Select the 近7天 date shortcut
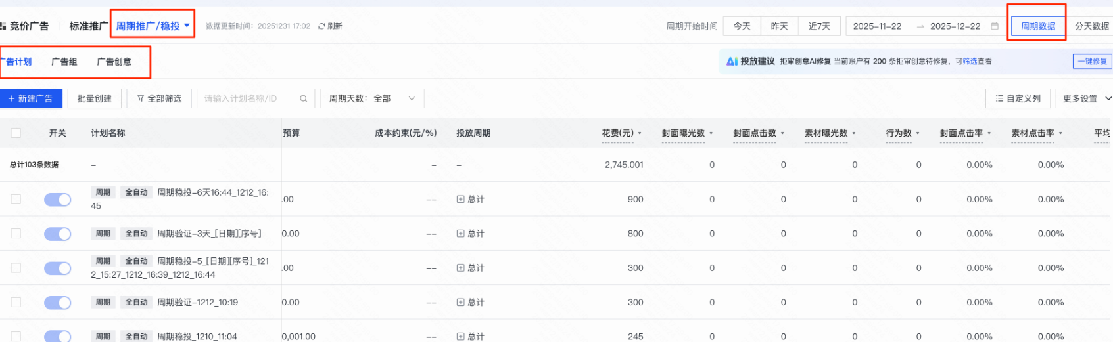The width and height of the screenshot is (1113, 342). coord(819,26)
